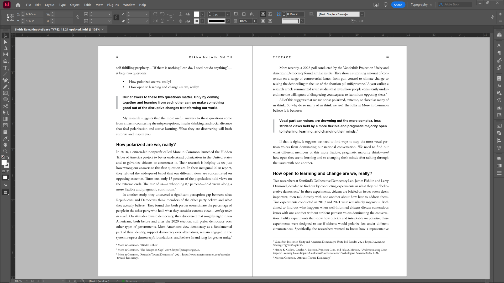
Task: Click the Home icon
Action: (18, 5)
